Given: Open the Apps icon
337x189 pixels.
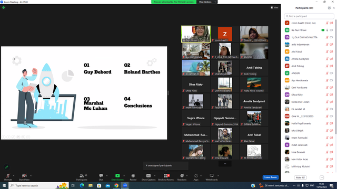Looking at the screenshot, I should 196,176.
